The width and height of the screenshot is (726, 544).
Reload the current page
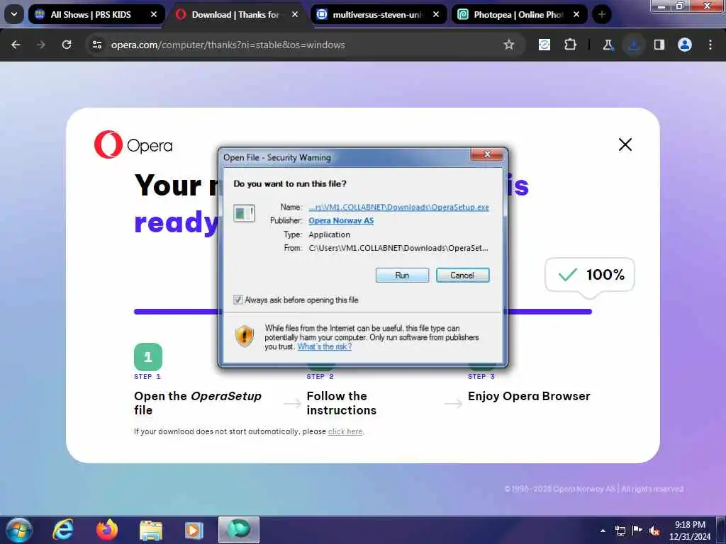tap(67, 45)
